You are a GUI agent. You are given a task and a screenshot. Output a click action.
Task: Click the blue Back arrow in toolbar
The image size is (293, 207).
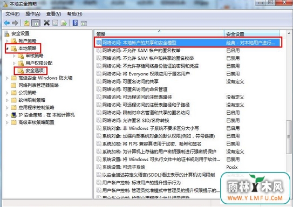click(x=7, y=23)
